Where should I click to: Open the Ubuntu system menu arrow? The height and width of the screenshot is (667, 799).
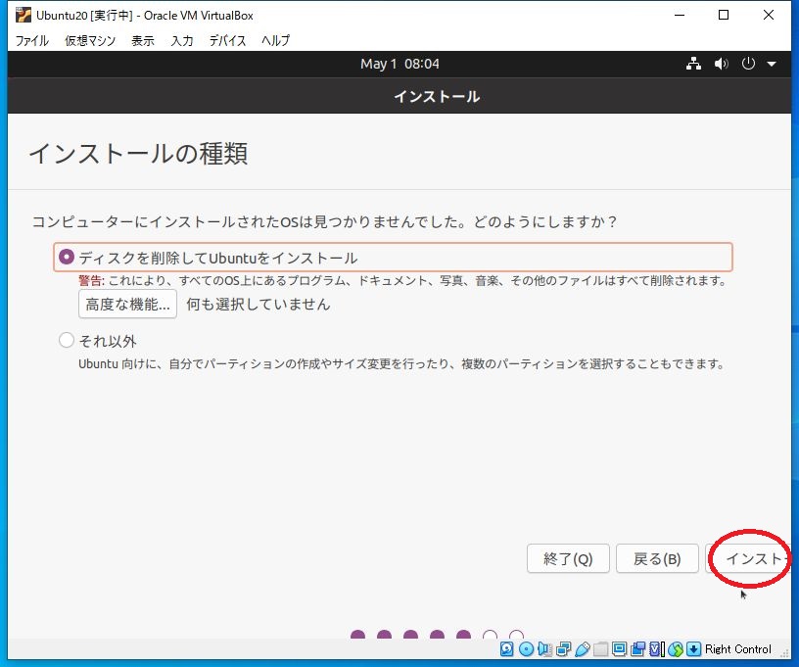(x=772, y=65)
